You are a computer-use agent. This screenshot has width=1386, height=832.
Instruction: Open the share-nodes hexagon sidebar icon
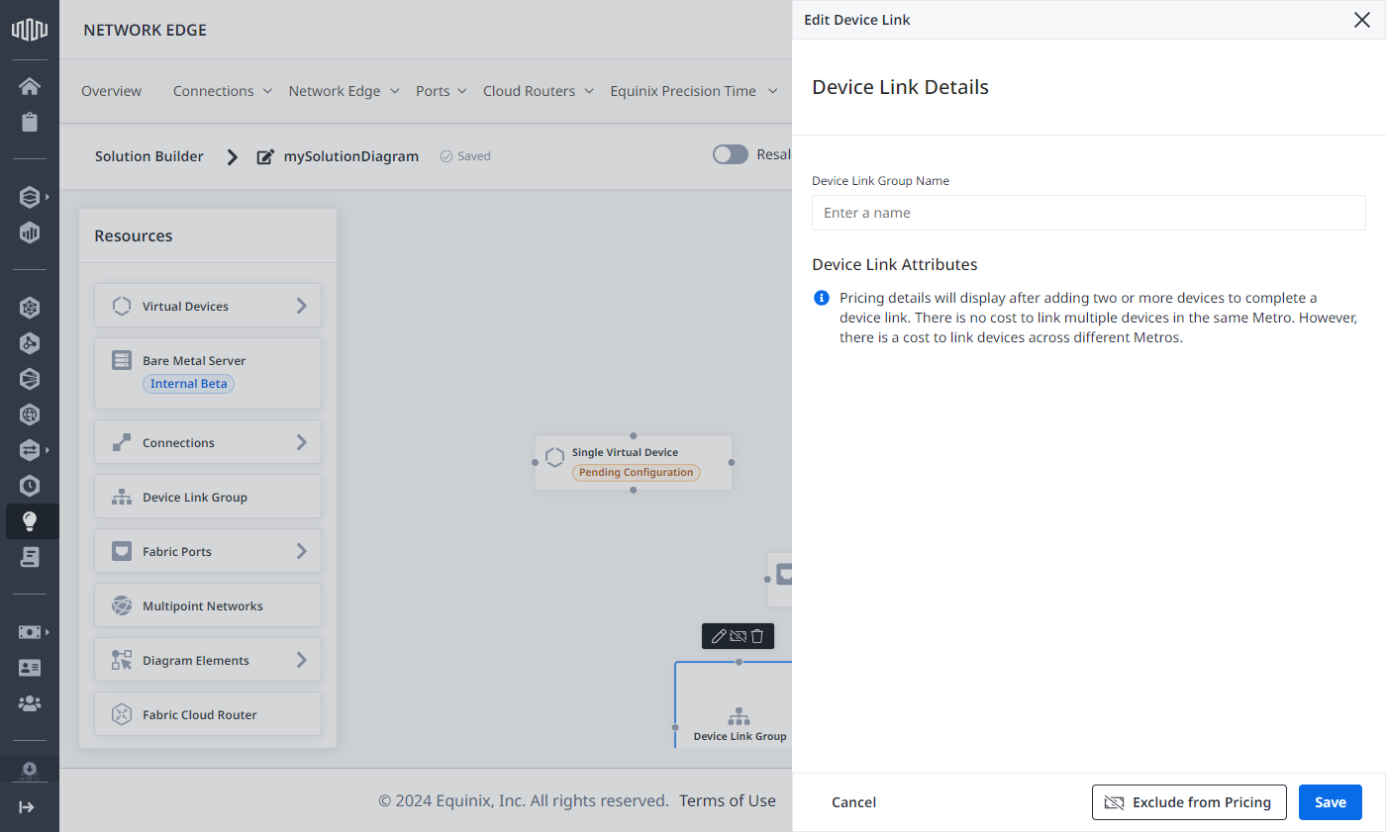[30, 343]
